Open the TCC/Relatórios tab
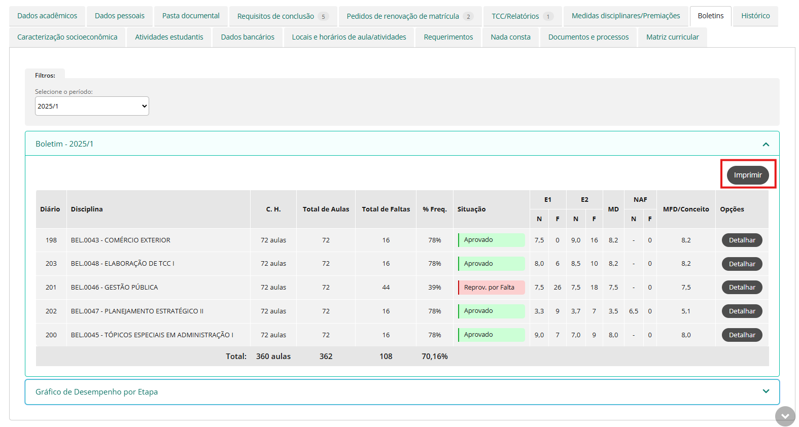Screen dimensions: 799x427 [522, 16]
